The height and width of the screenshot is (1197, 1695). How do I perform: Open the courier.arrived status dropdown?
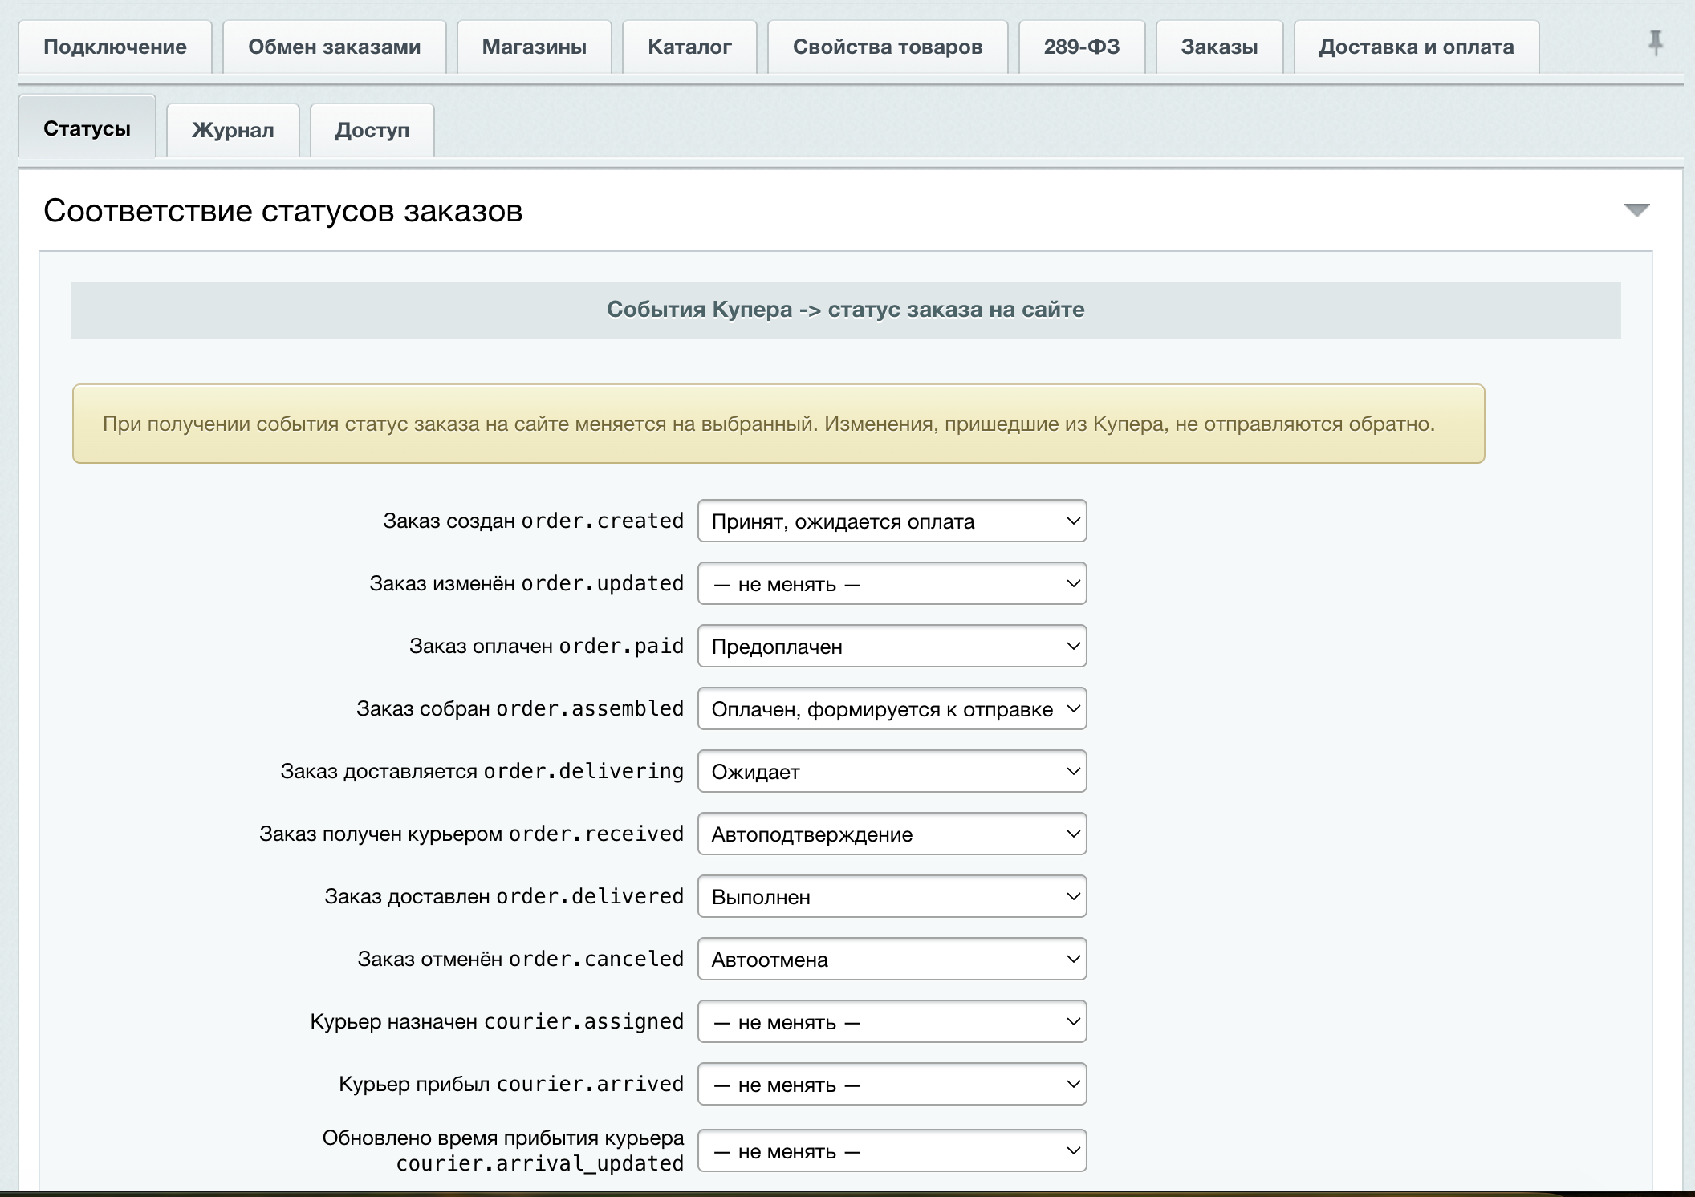[x=892, y=1085]
